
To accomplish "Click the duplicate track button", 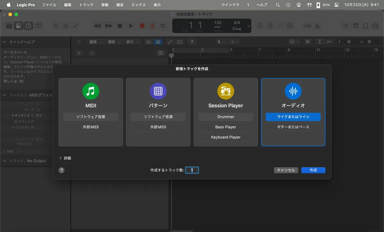I will point(92,53).
